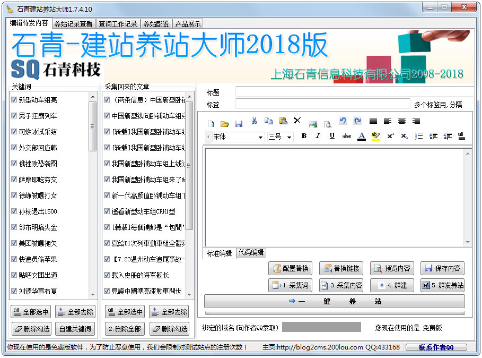
Task: Apply strikethrough formatting
Action: click(x=347, y=136)
